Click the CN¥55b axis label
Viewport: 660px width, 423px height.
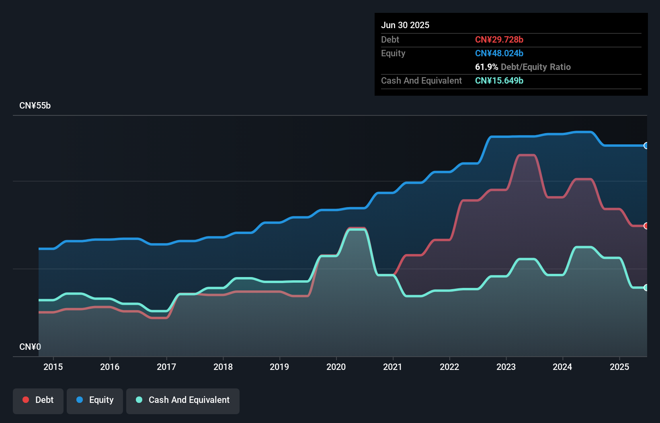(x=35, y=106)
